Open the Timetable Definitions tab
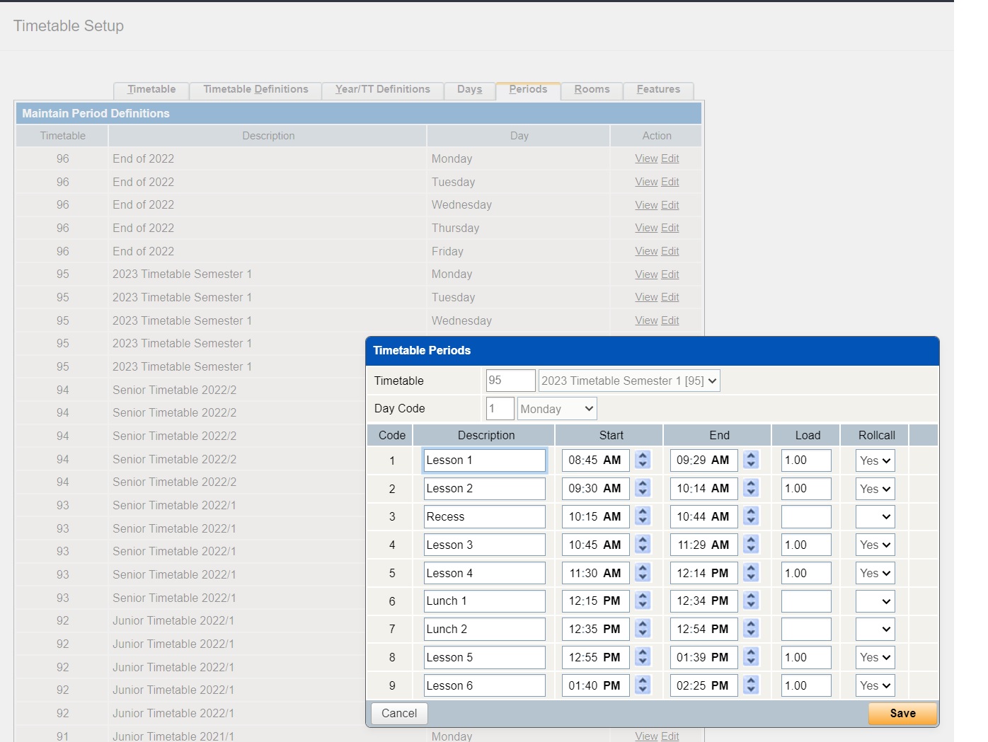Screen dimensions: 988x742 pos(255,89)
